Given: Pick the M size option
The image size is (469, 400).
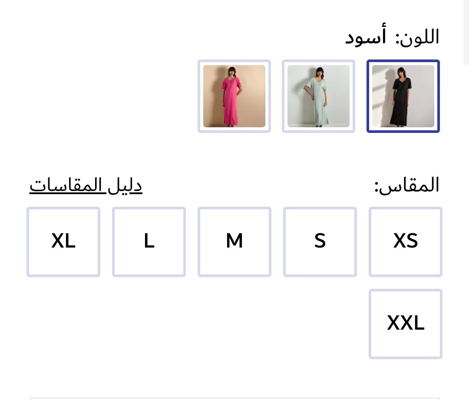Looking at the screenshot, I should pos(234,241).
